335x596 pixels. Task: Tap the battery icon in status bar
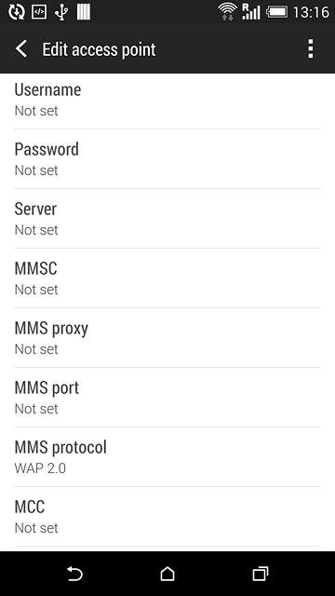click(x=277, y=12)
